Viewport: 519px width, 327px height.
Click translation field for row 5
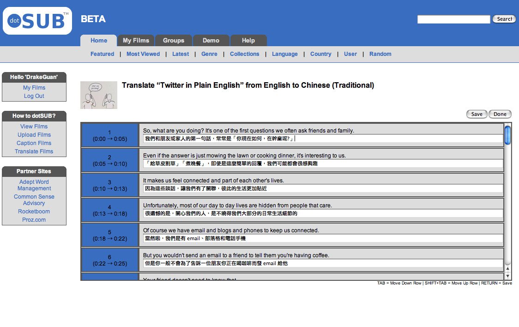[x=323, y=238]
